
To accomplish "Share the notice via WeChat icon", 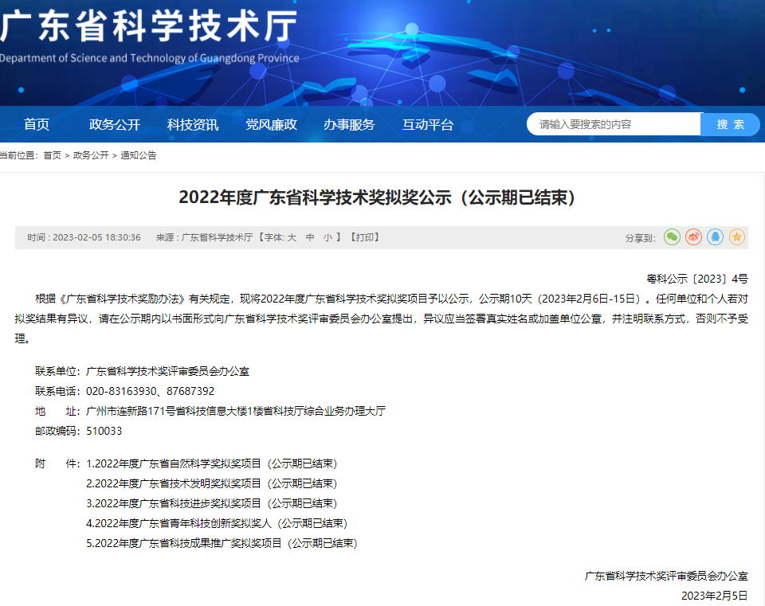I will (673, 237).
